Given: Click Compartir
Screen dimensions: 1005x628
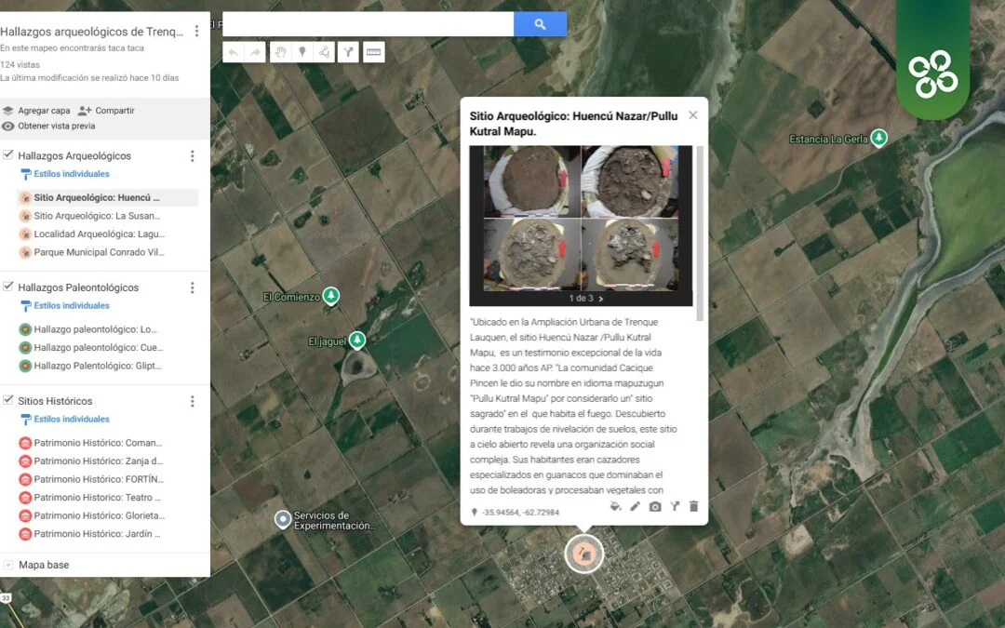Looking at the screenshot, I should 106,110.
